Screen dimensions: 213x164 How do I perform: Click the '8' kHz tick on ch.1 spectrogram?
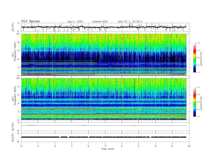tap(19, 42)
